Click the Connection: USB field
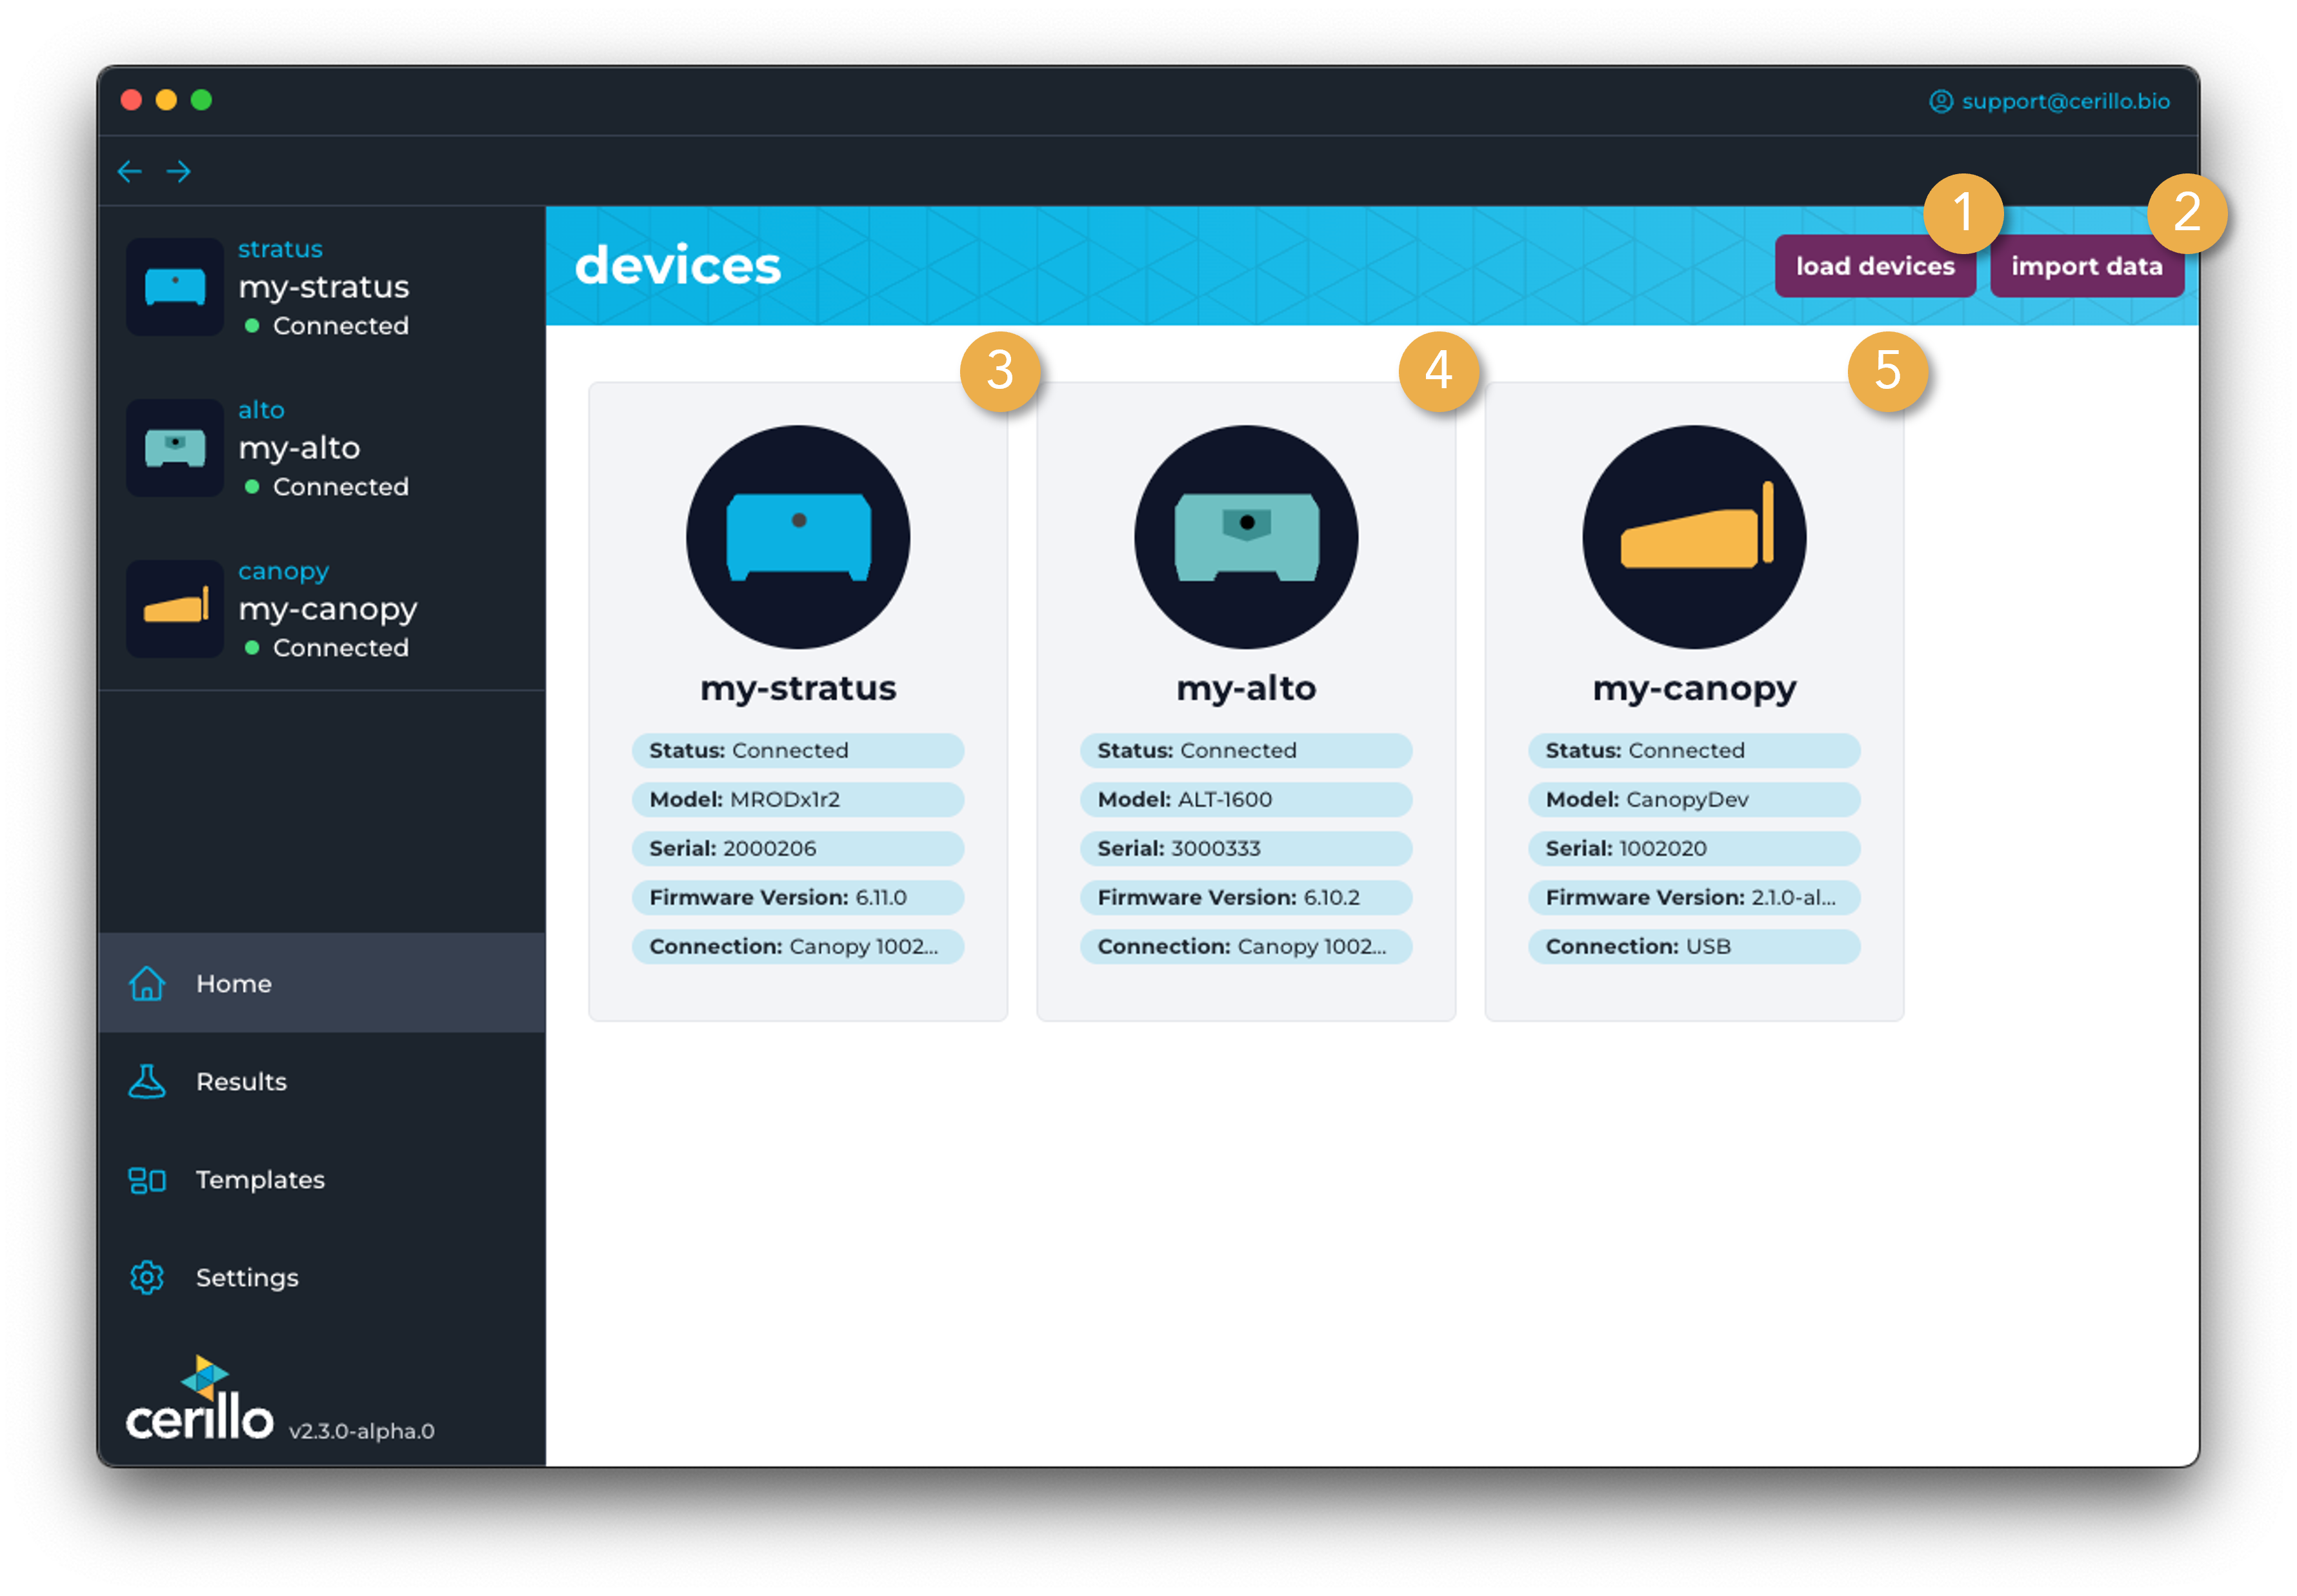Screen dimensions: 2297x1596 (1695, 947)
